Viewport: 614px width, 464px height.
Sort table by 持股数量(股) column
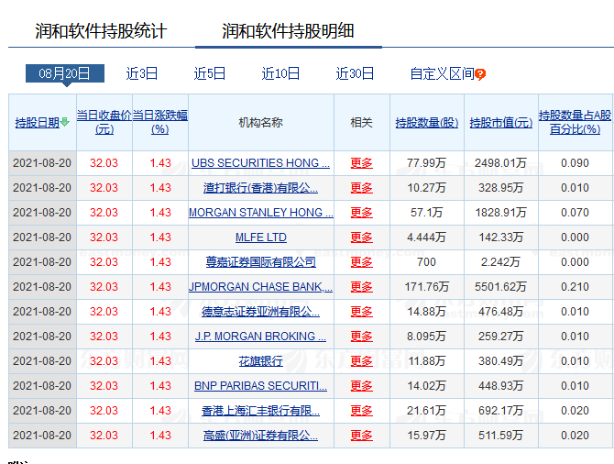point(427,123)
